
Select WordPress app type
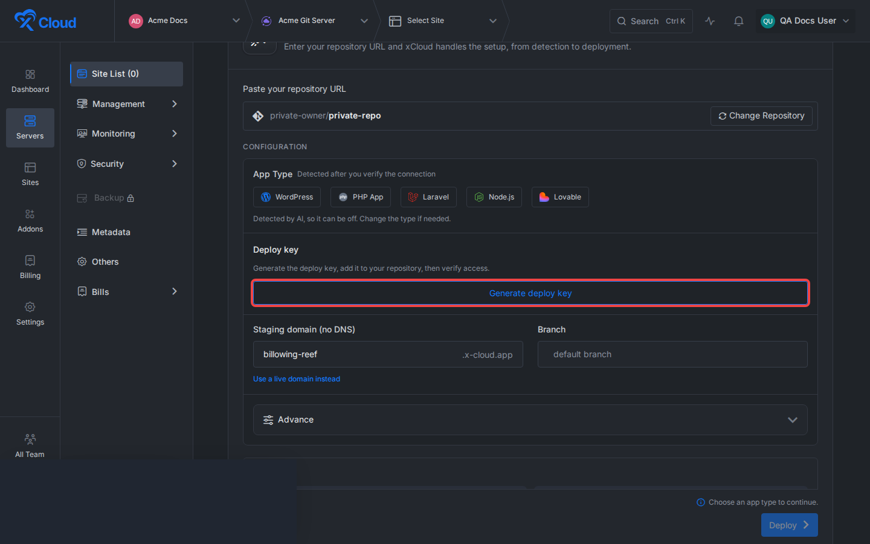[287, 197]
